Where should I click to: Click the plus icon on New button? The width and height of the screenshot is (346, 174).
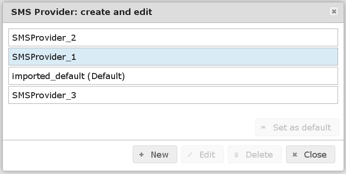[142, 155]
